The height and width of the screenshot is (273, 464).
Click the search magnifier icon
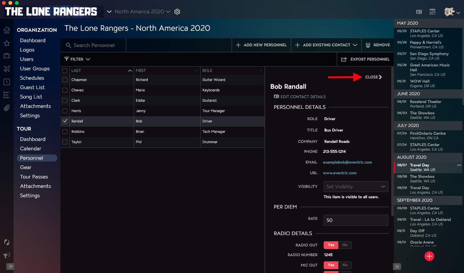pyautogui.click(x=69, y=45)
